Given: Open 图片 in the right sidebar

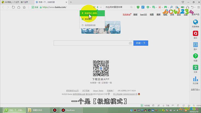Looking at the screenshot, I should click(195, 46).
